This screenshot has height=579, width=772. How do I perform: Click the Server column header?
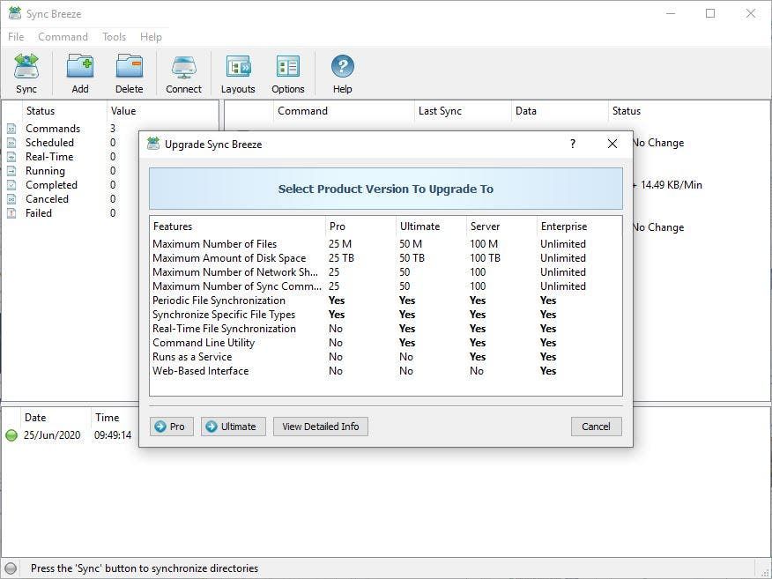(x=501, y=226)
